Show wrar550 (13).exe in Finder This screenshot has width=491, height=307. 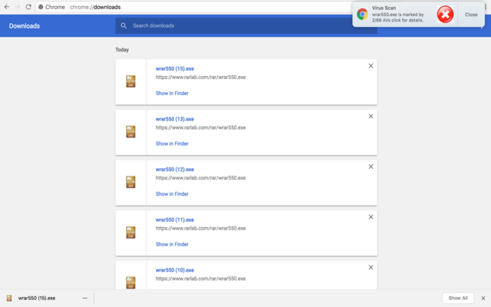tap(172, 144)
